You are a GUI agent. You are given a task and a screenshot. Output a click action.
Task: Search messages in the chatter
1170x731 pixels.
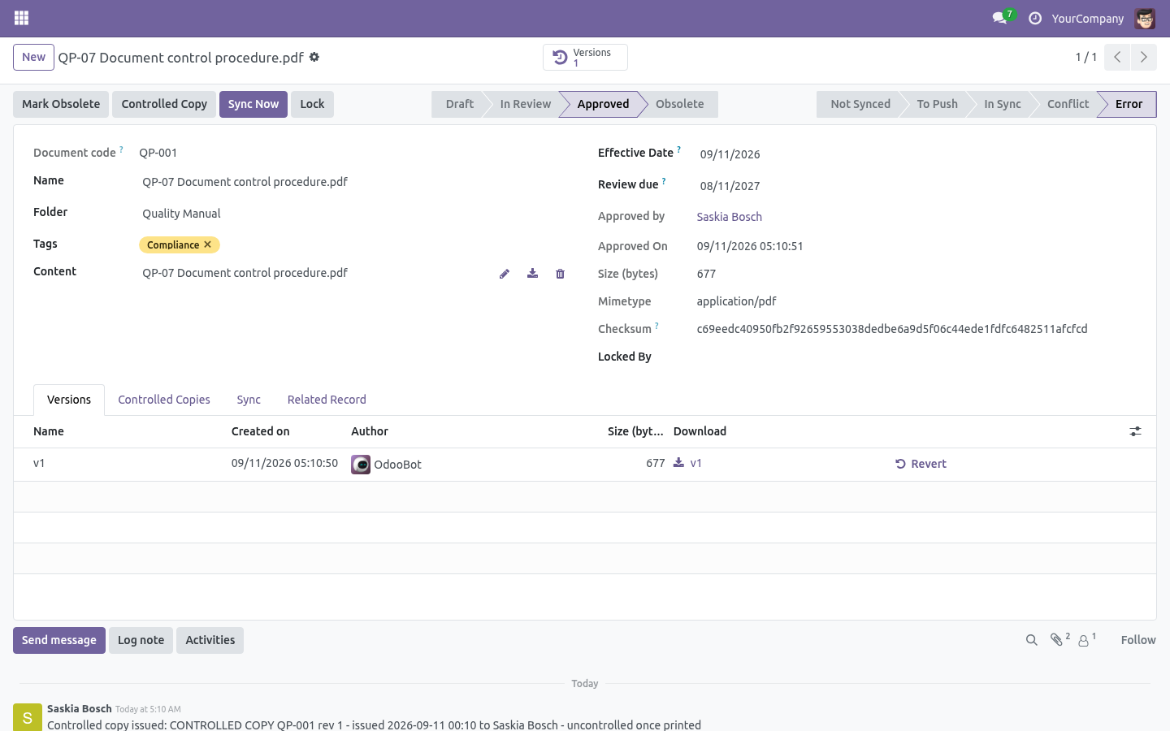[x=1032, y=640]
